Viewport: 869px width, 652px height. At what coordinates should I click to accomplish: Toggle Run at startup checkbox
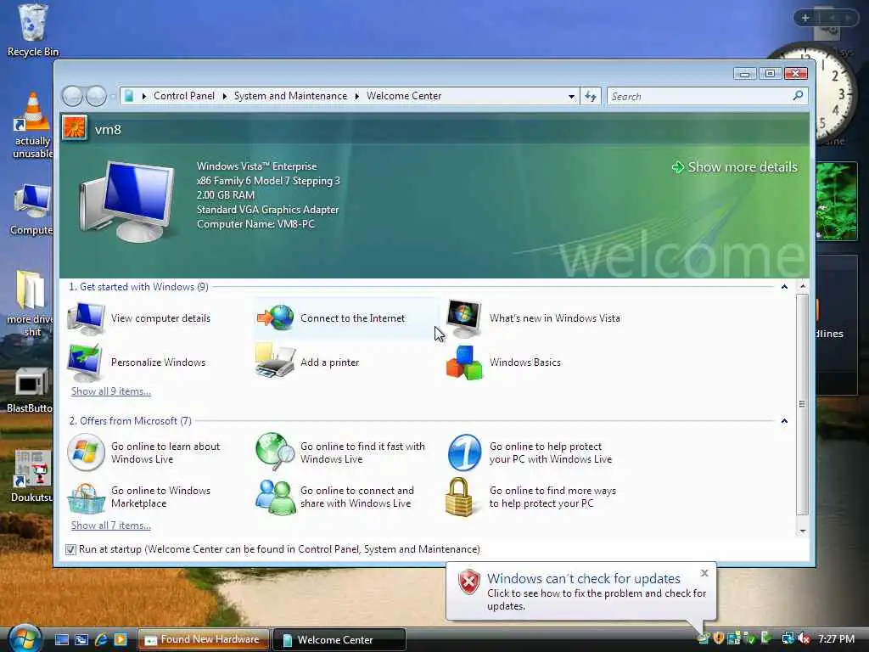coord(70,549)
